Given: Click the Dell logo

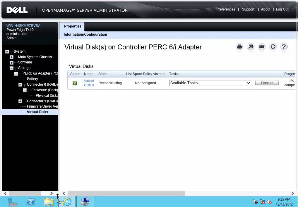Looking at the screenshot, I should 17,10.
